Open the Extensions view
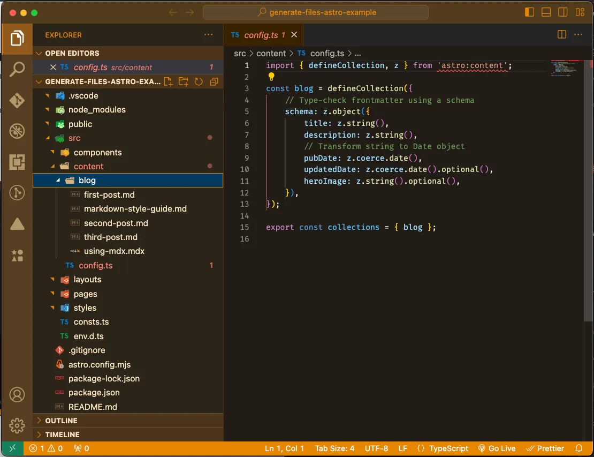Image resolution: width=594 pixels, height=457 pixels. pos(17,162)
